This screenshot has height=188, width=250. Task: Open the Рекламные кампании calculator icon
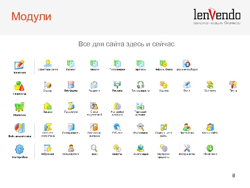point(94,127)
